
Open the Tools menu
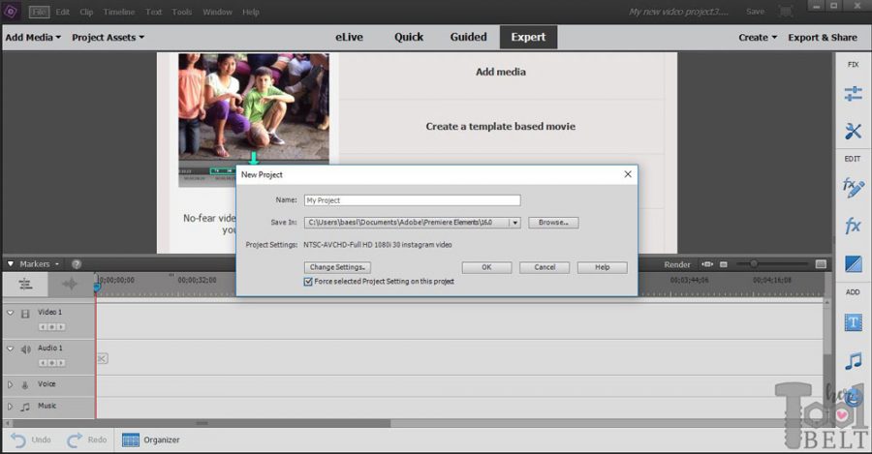182,12
